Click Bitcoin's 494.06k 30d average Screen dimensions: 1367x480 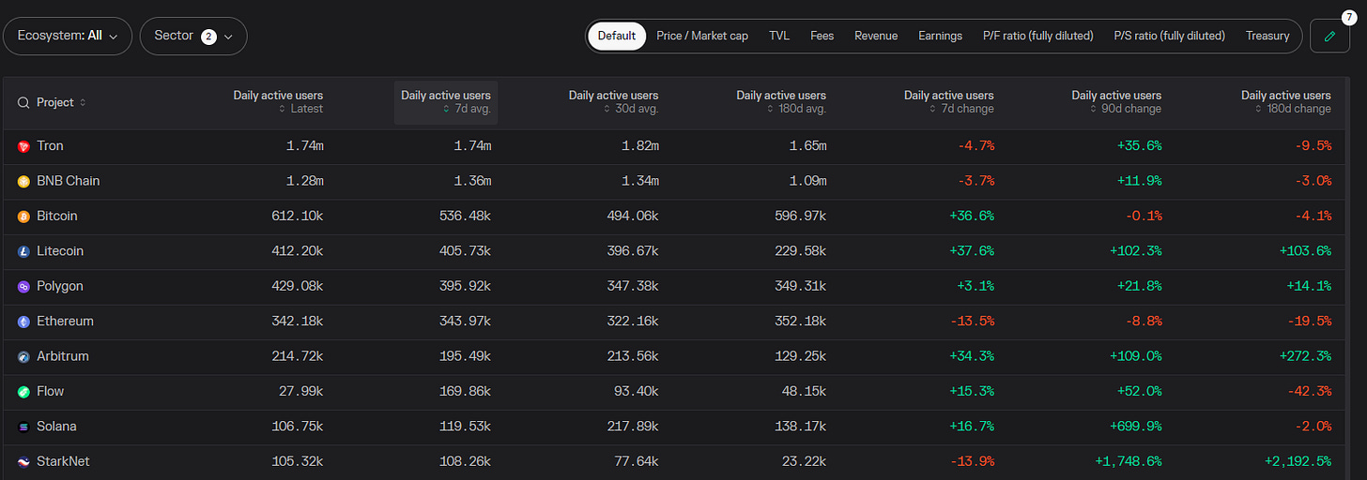coord(633,217)
